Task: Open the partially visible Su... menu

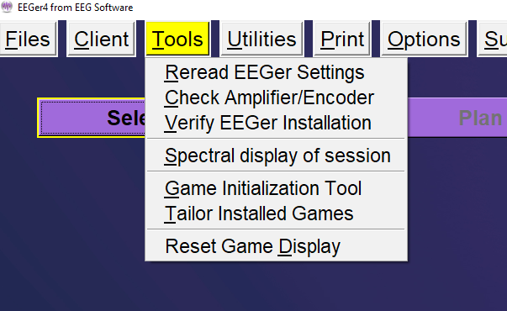Action: pyautogui.click(x=493, y=40)
